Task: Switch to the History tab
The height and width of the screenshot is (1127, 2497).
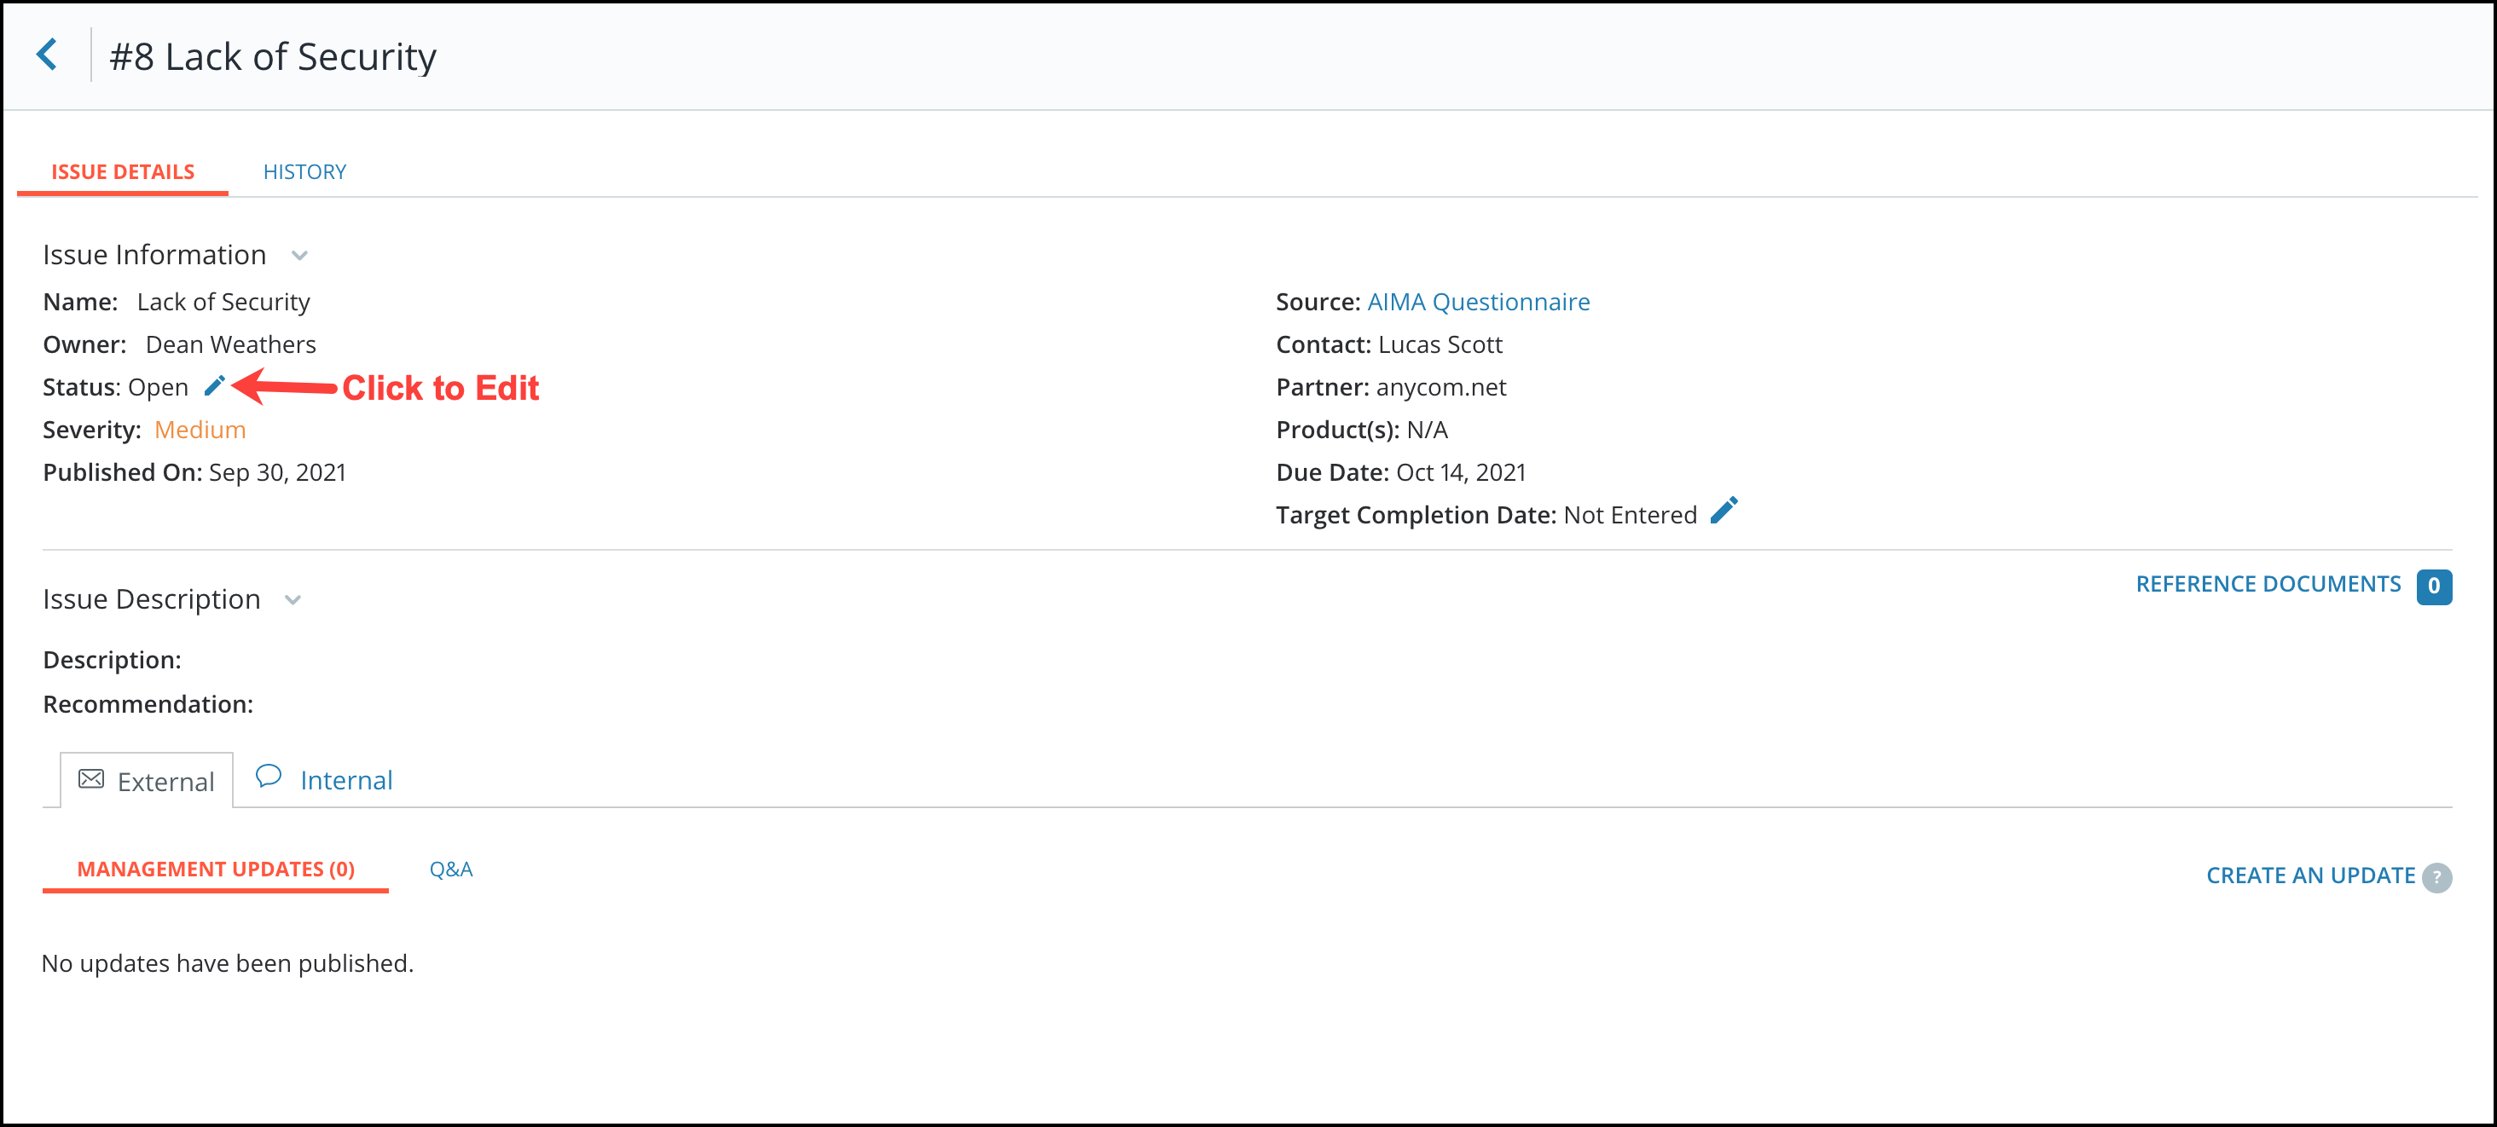Action: (304, 171)
